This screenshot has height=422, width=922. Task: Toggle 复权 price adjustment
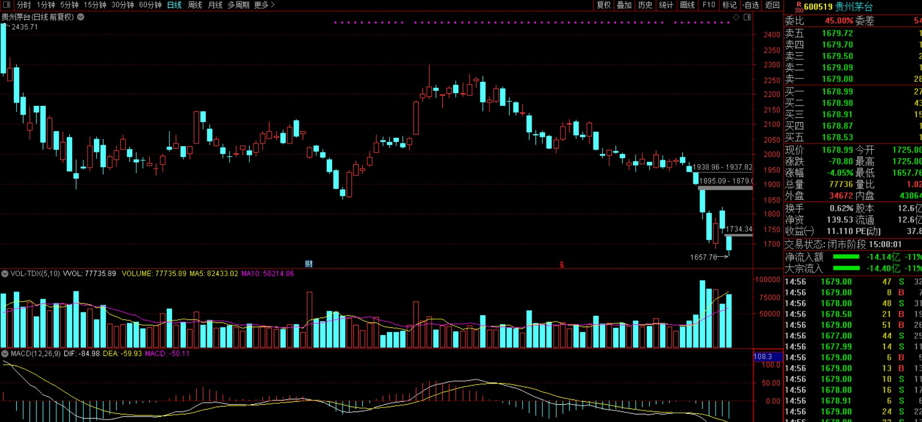(x=603, y=5)
